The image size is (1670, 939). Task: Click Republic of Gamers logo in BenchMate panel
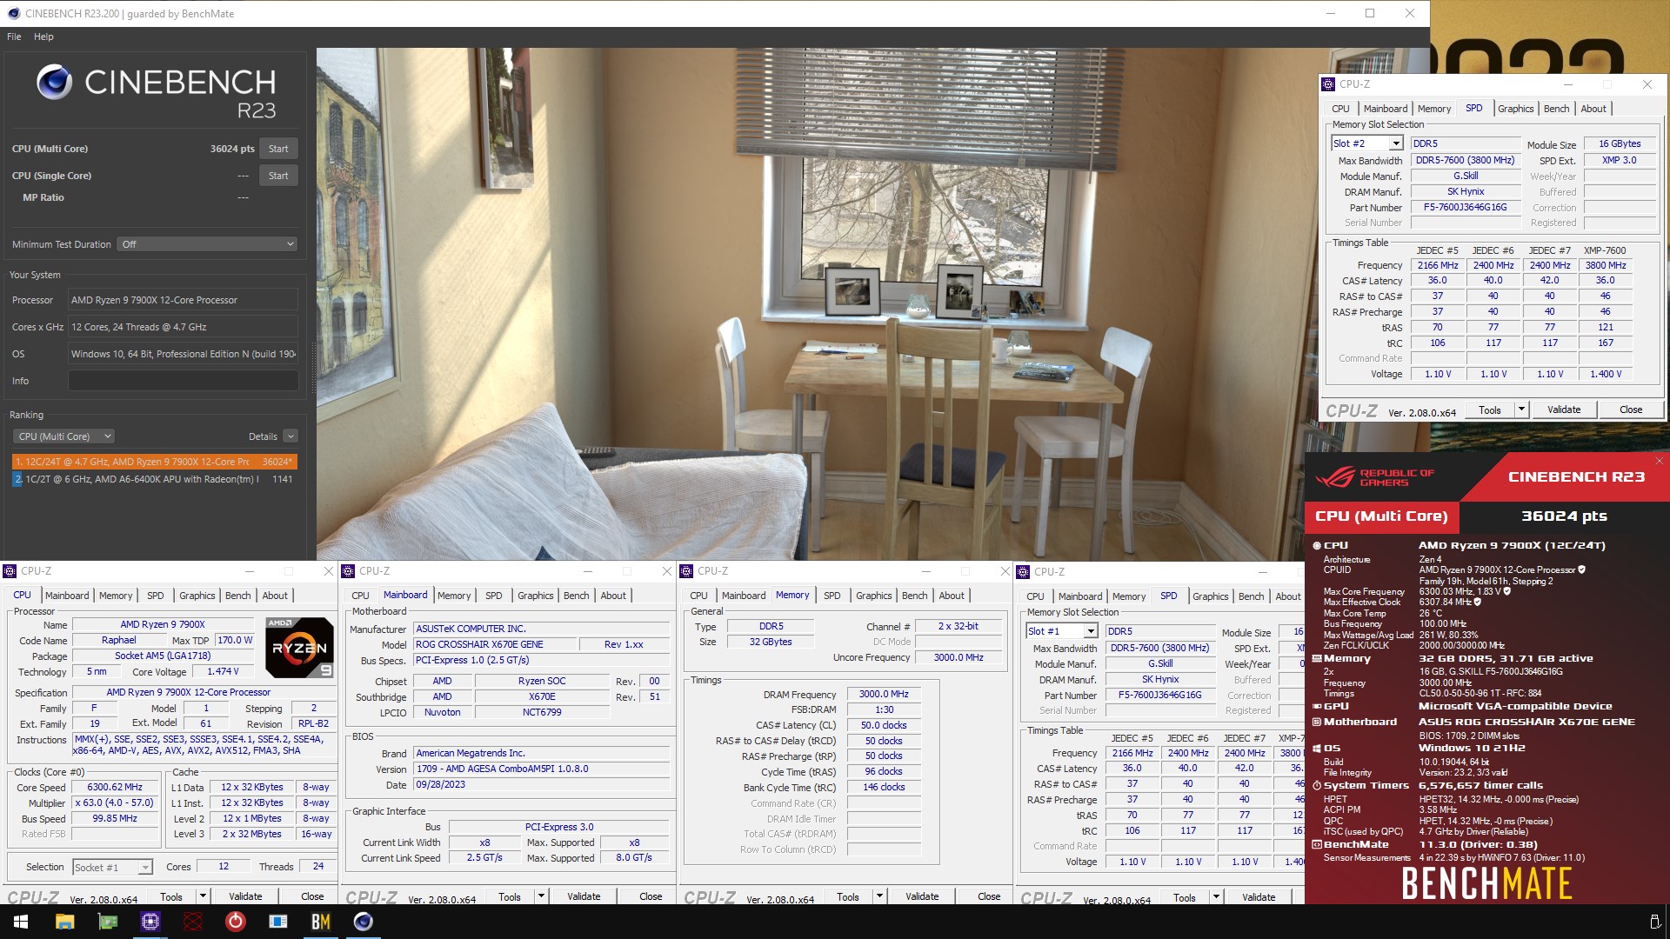(x=1375, y=477)
